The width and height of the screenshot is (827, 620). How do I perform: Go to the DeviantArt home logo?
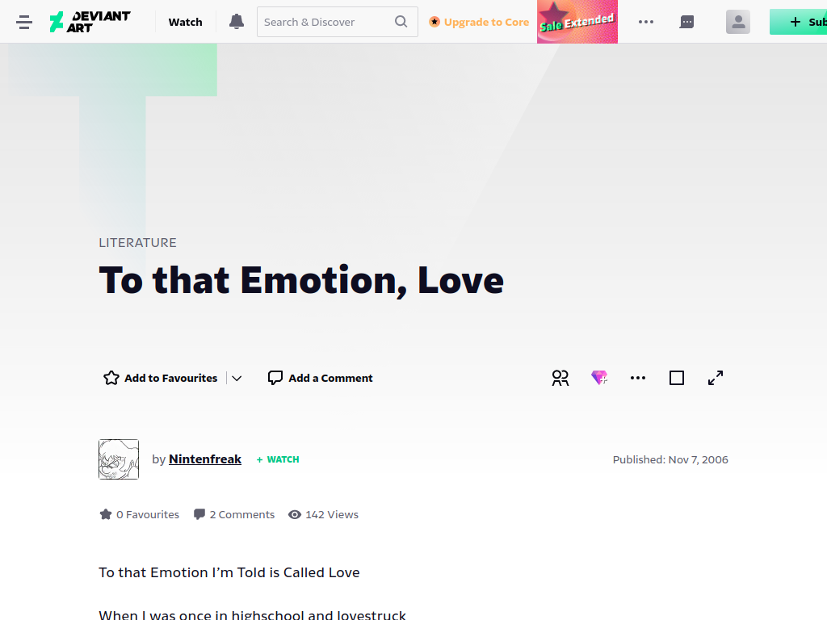(x=90, y=22)
